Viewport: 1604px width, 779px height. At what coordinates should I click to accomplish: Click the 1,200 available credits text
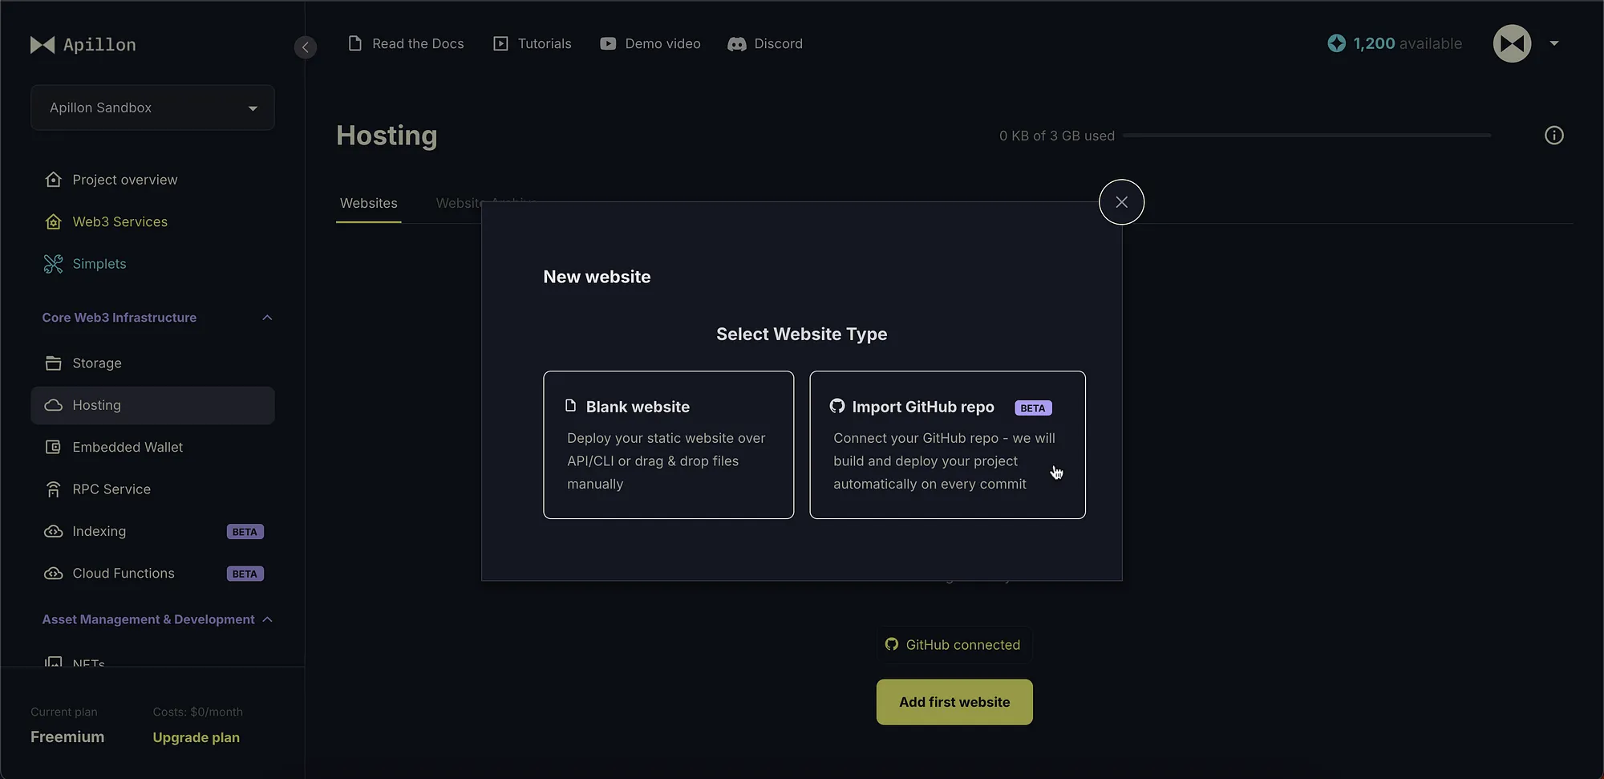pyautogui.click(x=1407, y=43)
